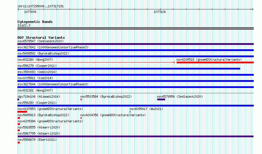262x154 pixels.
Task: Select esv3627644 (1000GenomesConsortiumPhase3) label
Action: tap(53, 84)
